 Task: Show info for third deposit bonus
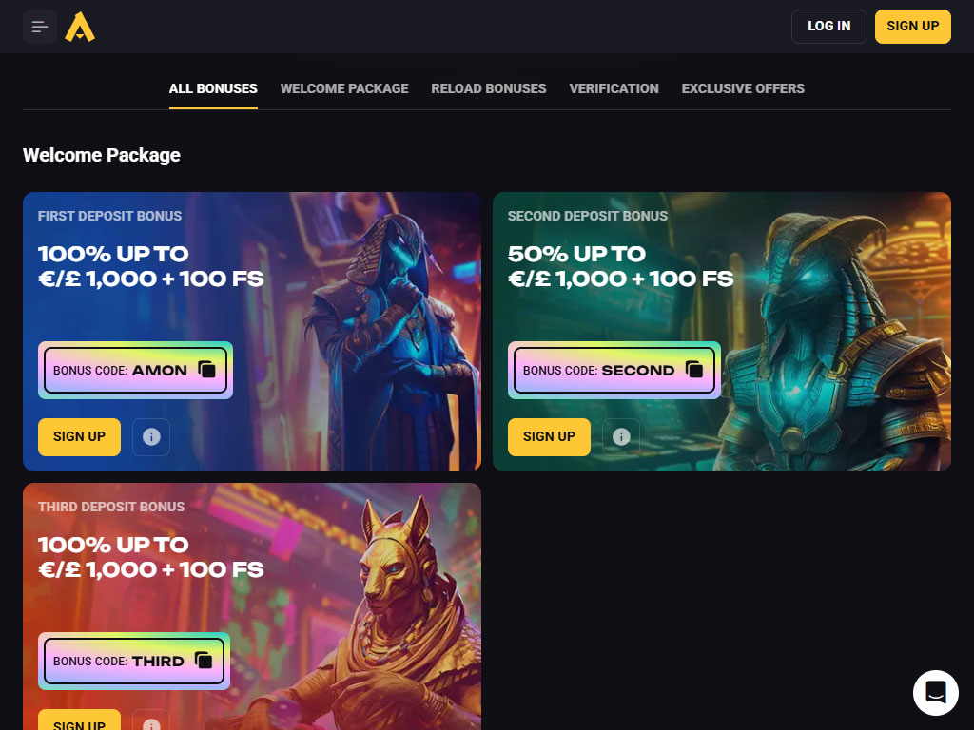151,720
